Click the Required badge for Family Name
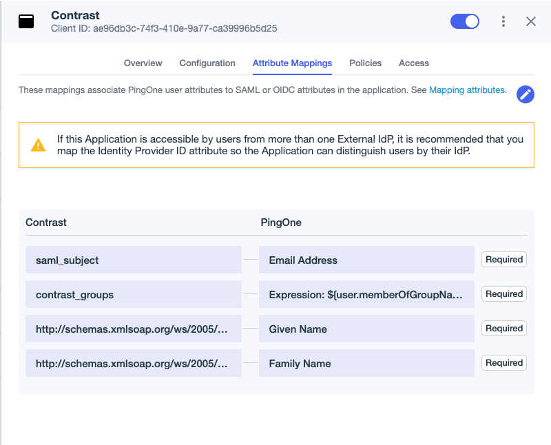The image size is (551, 445). tap(504, 363)
